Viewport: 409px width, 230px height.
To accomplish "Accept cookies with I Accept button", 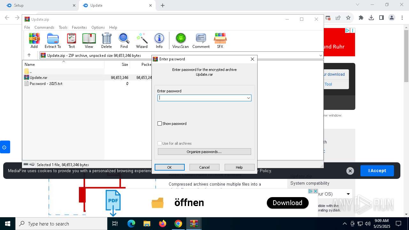I will [x=377, y=171].
